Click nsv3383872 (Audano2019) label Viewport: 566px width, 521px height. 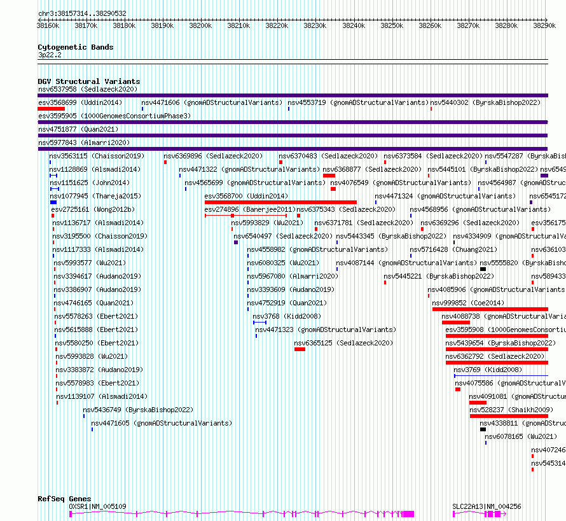(x=99, y=370)
